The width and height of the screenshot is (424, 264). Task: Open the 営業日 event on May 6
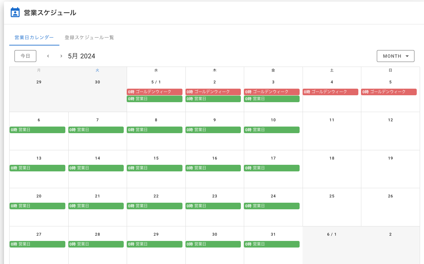(x=37, y=130)
